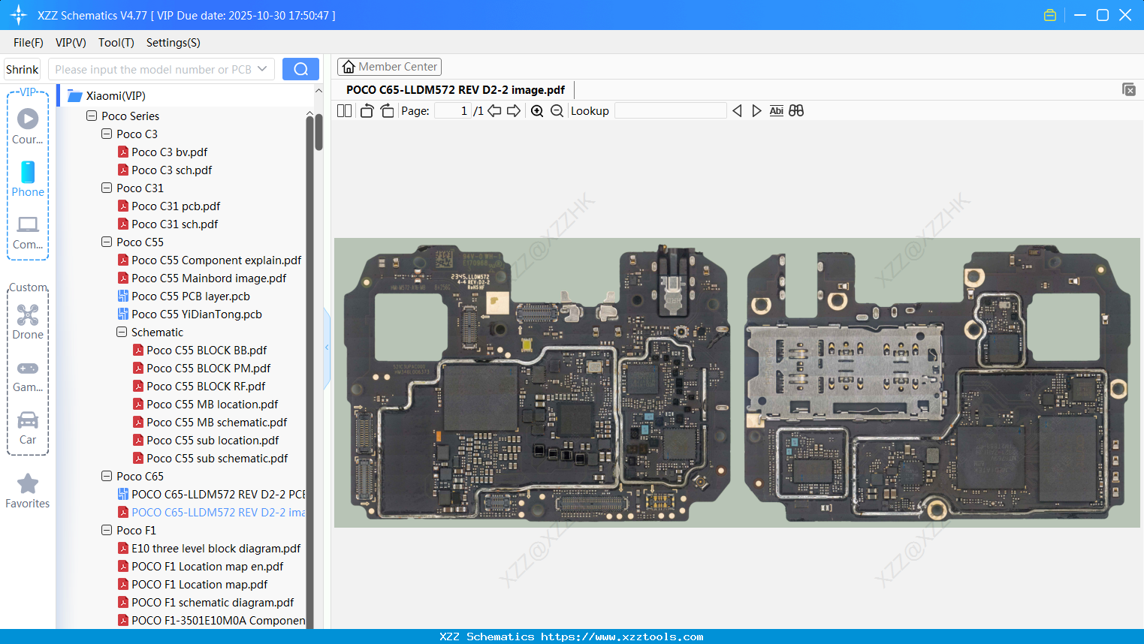Click the Shrink button

point(22,68)
